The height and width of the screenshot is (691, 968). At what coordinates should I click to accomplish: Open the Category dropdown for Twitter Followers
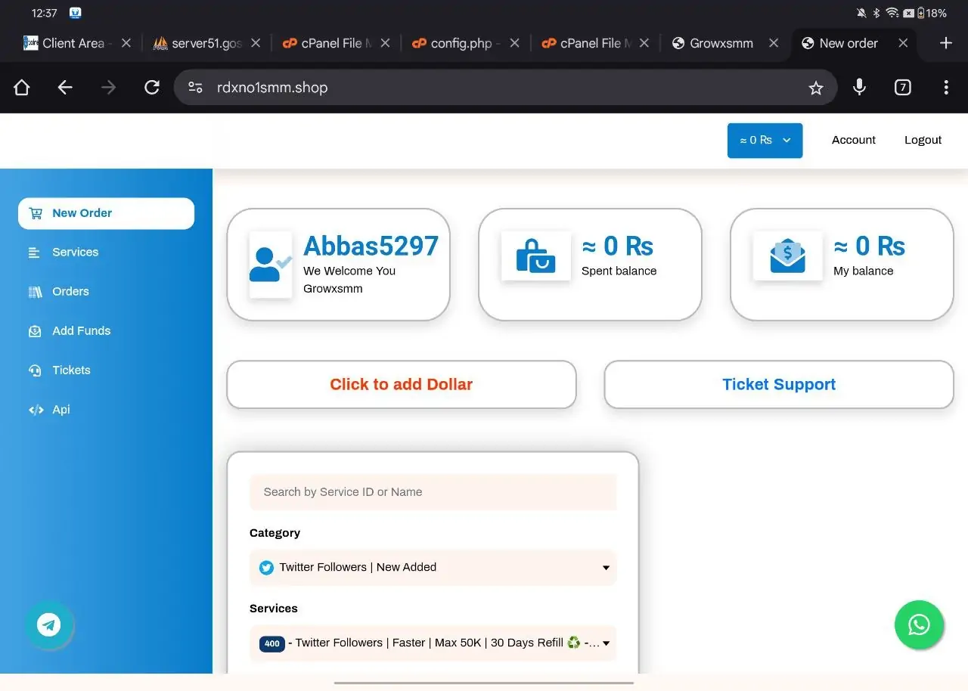tap(433, 568)
